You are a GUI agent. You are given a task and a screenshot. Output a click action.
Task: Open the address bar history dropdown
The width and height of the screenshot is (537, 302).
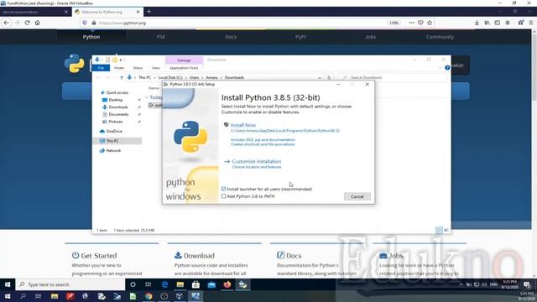point(320,78)
